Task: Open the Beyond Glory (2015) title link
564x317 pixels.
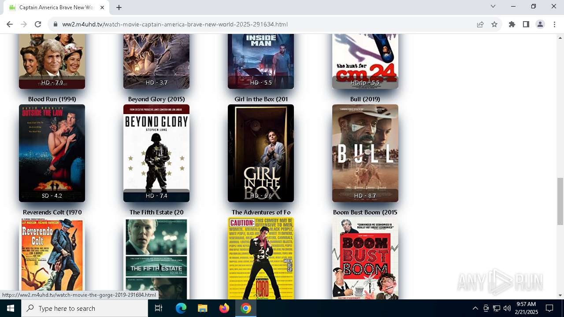Action: point(156,99)
